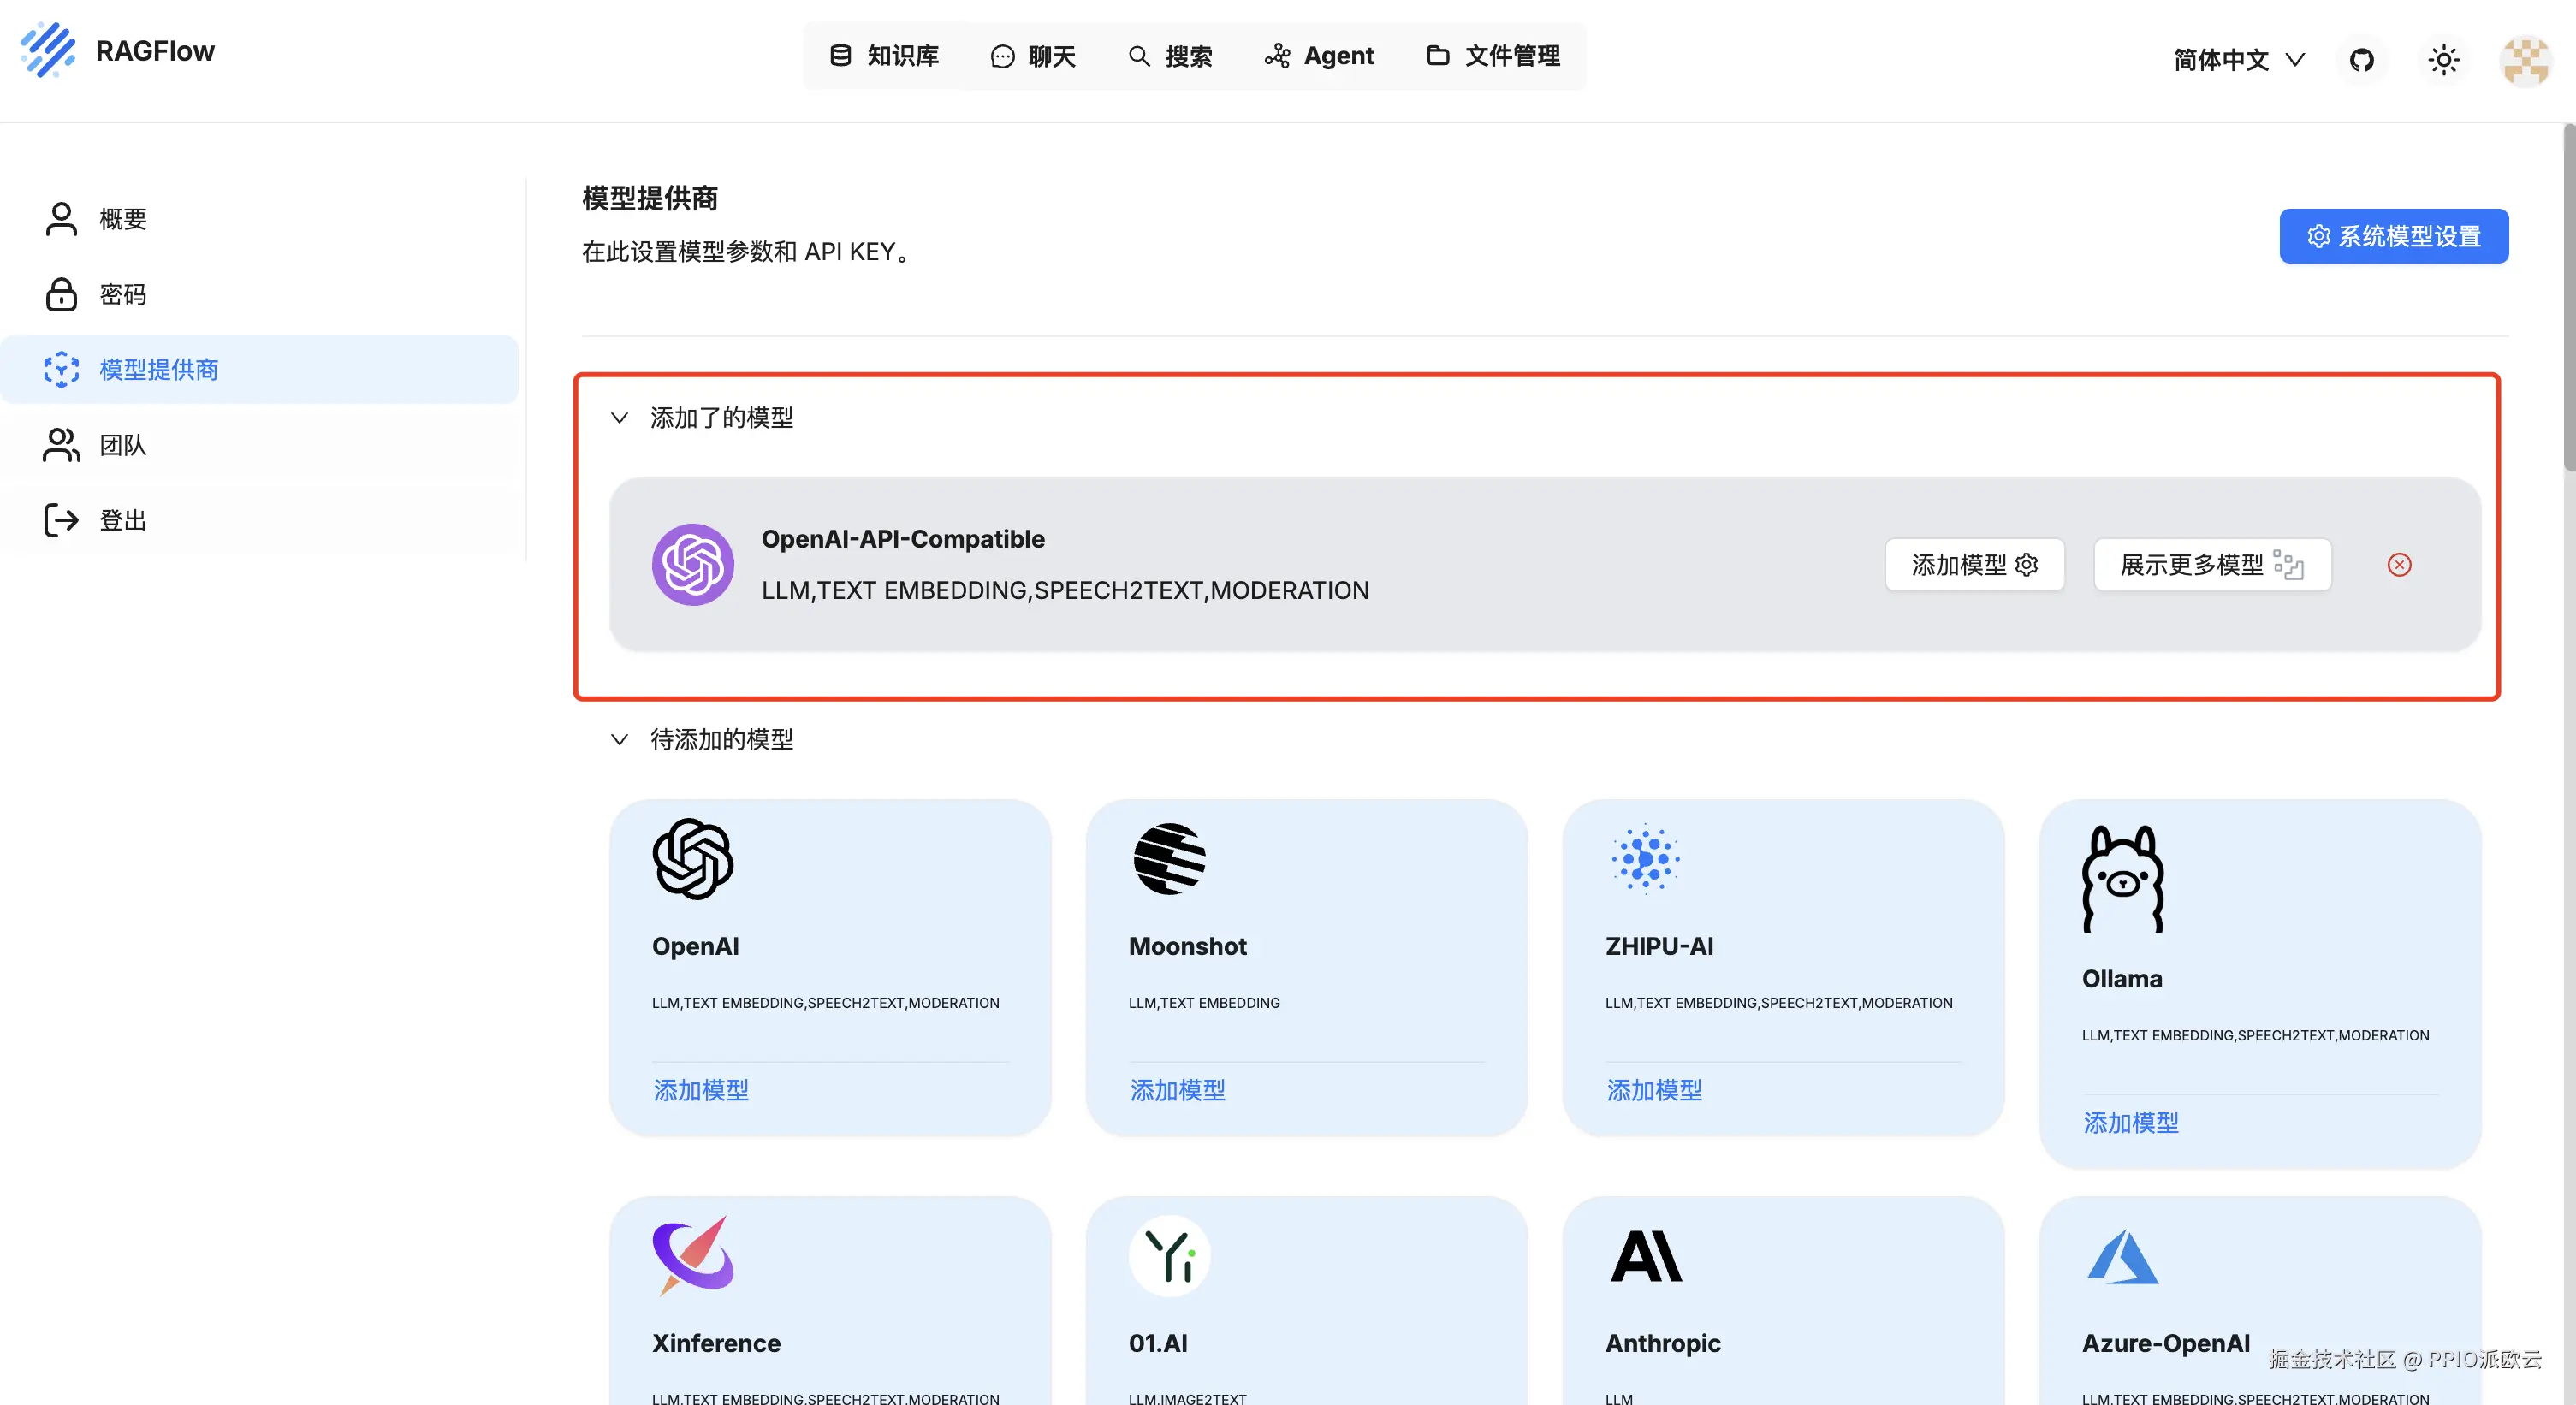This screenshot has width=2576, height=1405.
Task: Click the Xinference provider logo
Action: [x=693, y=1255]
